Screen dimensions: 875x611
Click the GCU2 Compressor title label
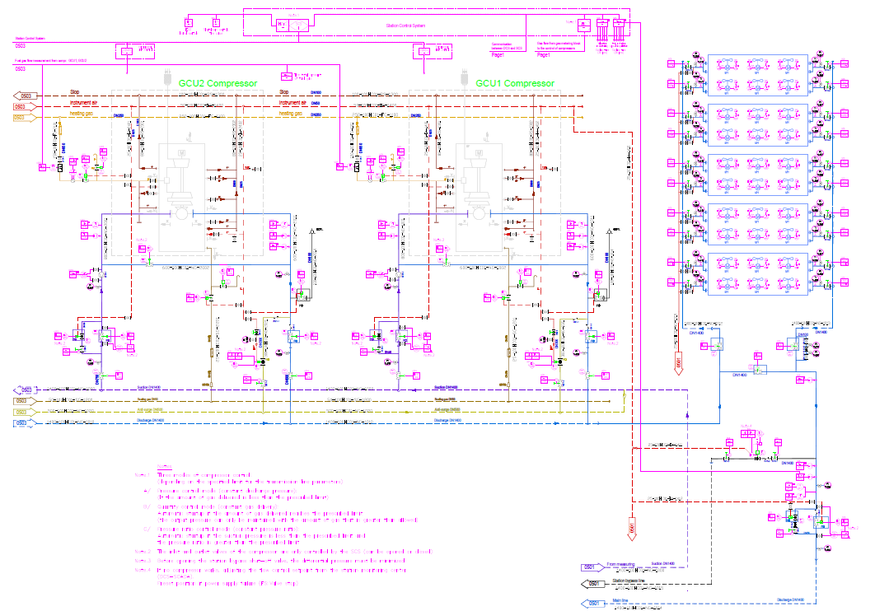coord(218,83)
